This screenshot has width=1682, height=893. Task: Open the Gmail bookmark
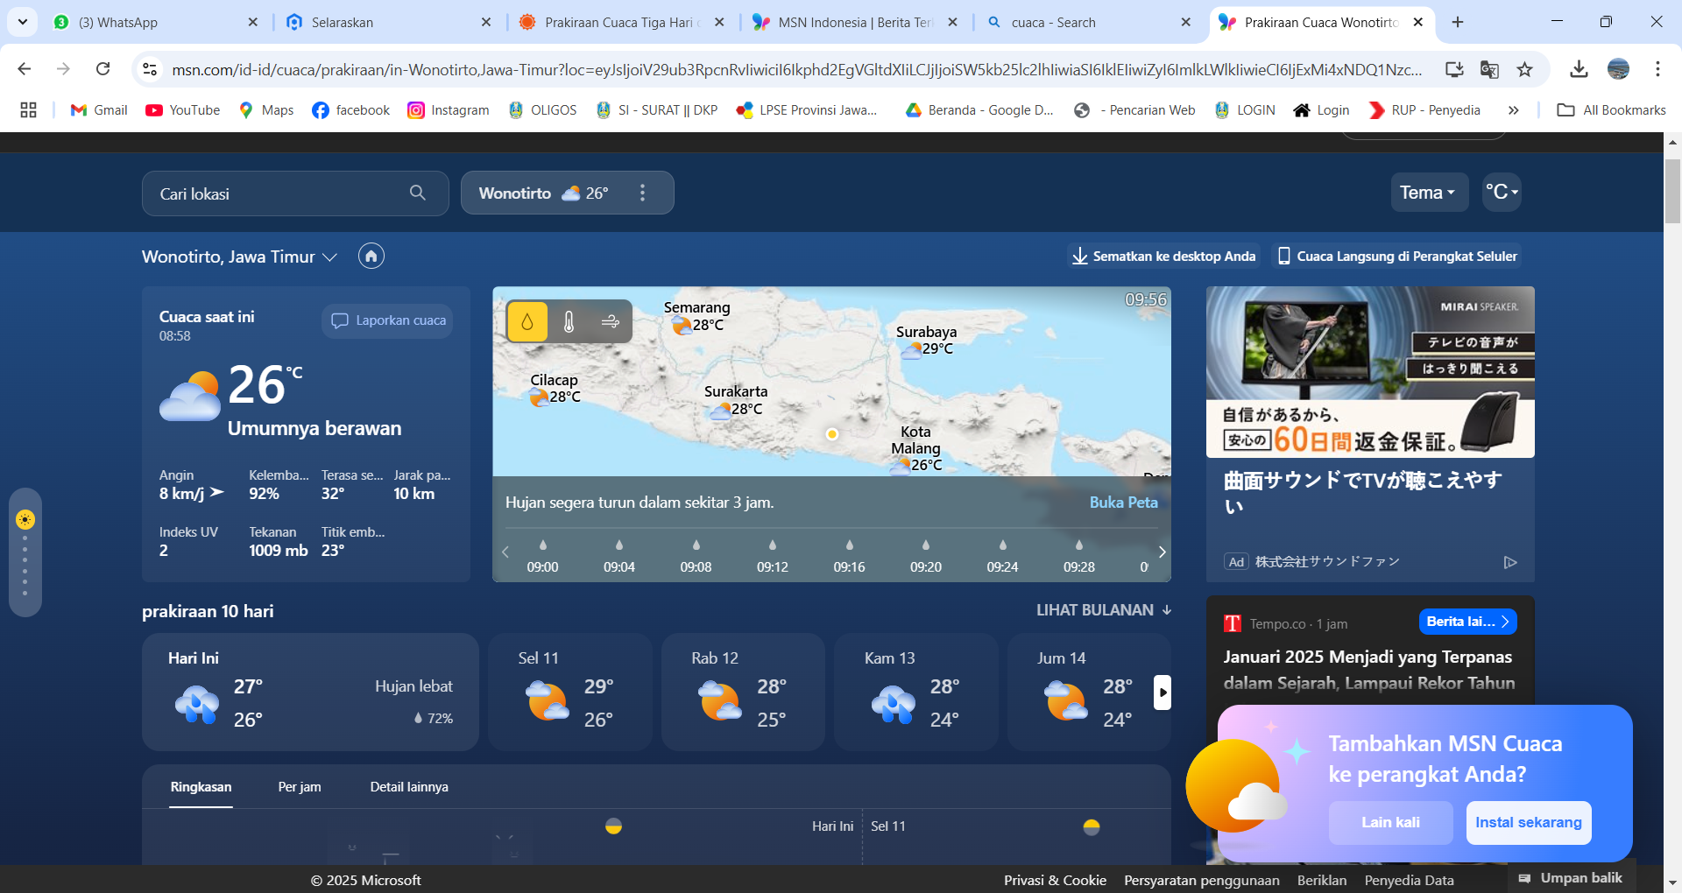99,109
